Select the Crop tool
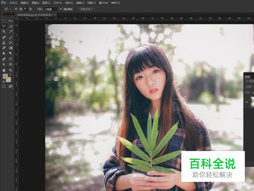 click(x=4, y=32)
